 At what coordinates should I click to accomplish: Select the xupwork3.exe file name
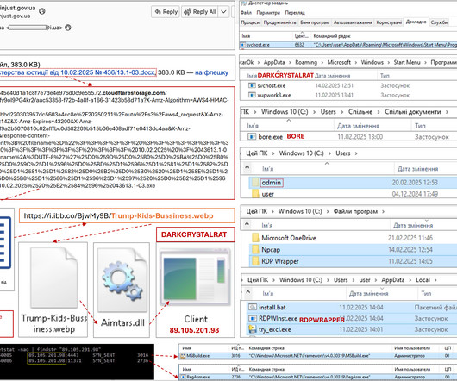(274, 95)
